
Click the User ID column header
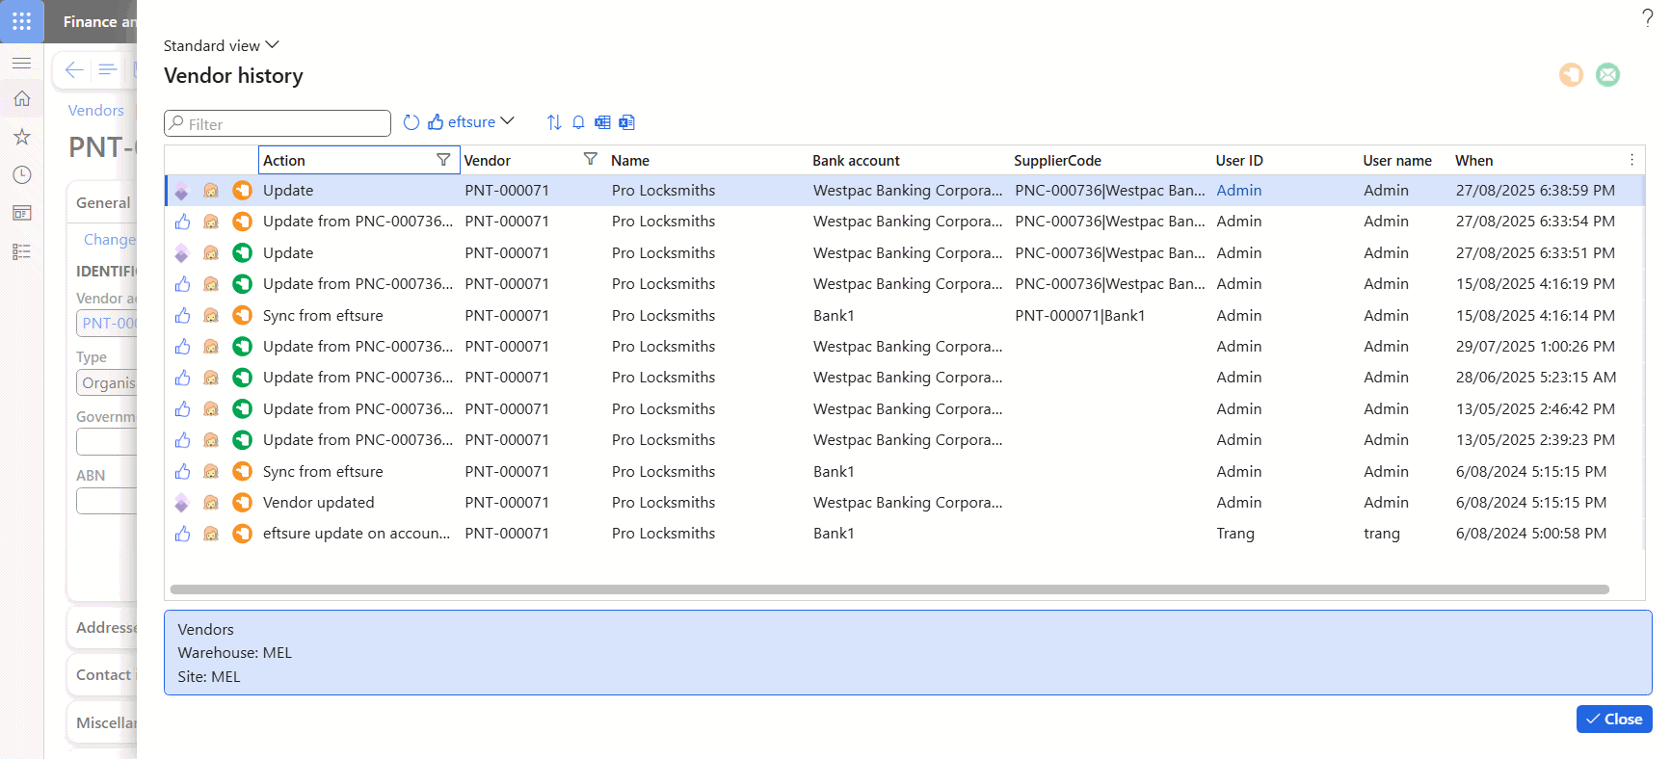point(1239,161)
